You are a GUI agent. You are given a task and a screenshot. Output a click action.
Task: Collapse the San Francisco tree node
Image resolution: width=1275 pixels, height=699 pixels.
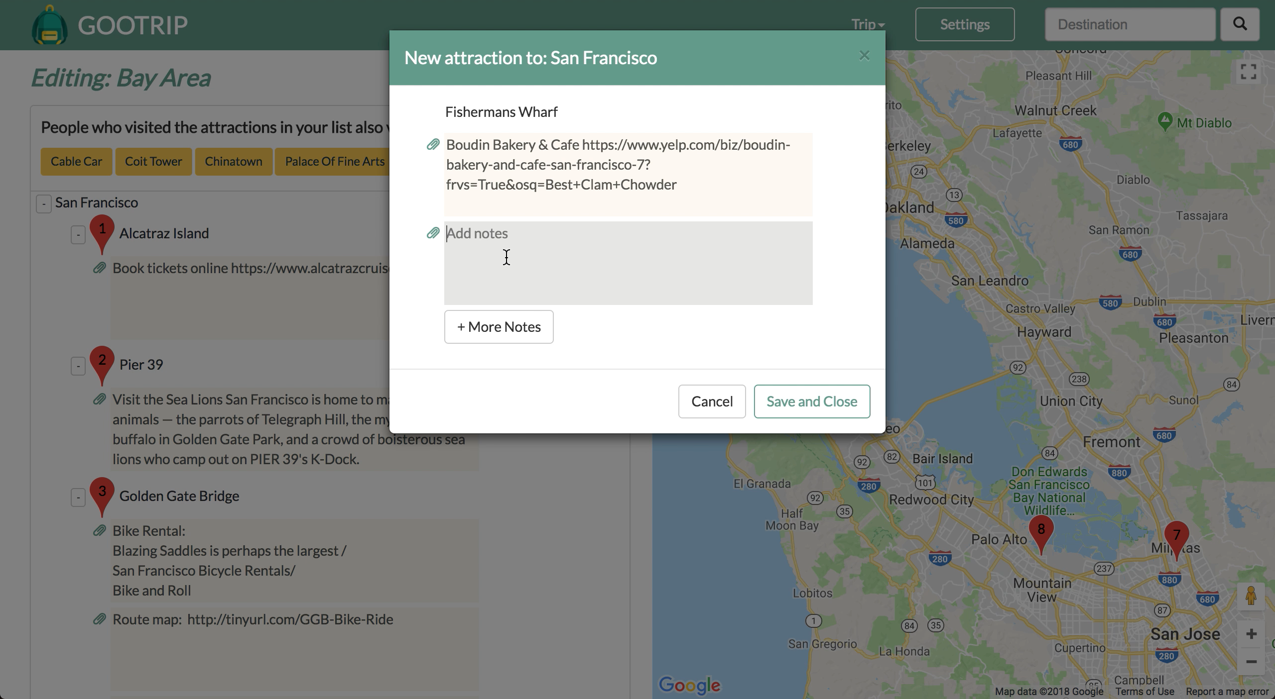(x=44, y=203)
